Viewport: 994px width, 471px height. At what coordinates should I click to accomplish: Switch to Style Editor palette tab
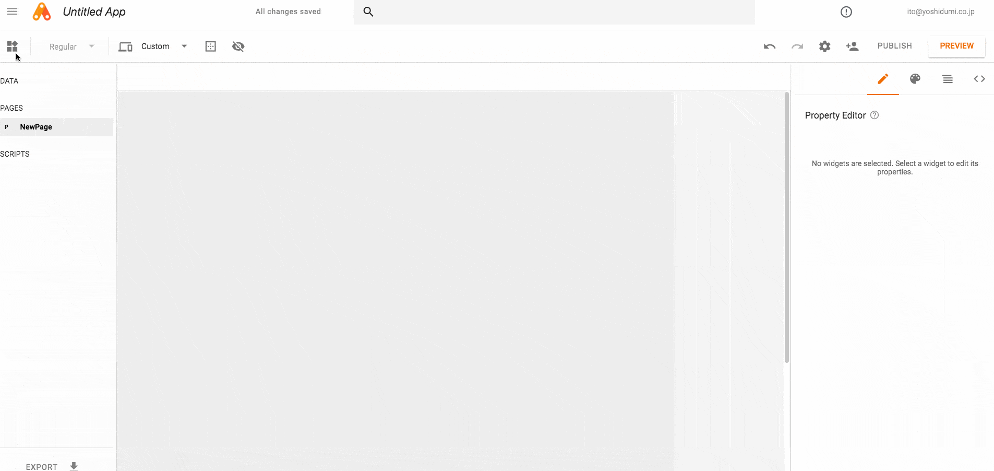pos(915,79)
